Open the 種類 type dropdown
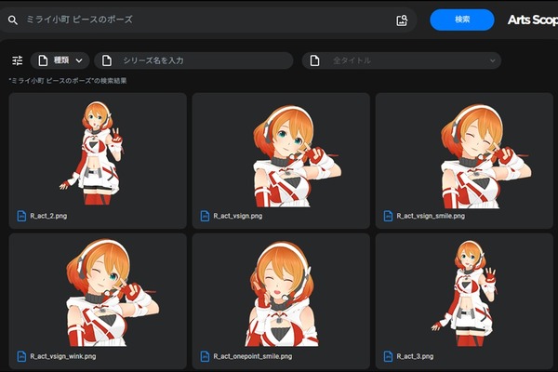Viewport: 558px width, 372px height. (x=60, y=60)
